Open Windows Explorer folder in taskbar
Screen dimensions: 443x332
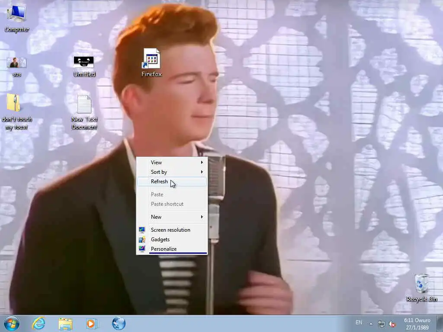66,324
